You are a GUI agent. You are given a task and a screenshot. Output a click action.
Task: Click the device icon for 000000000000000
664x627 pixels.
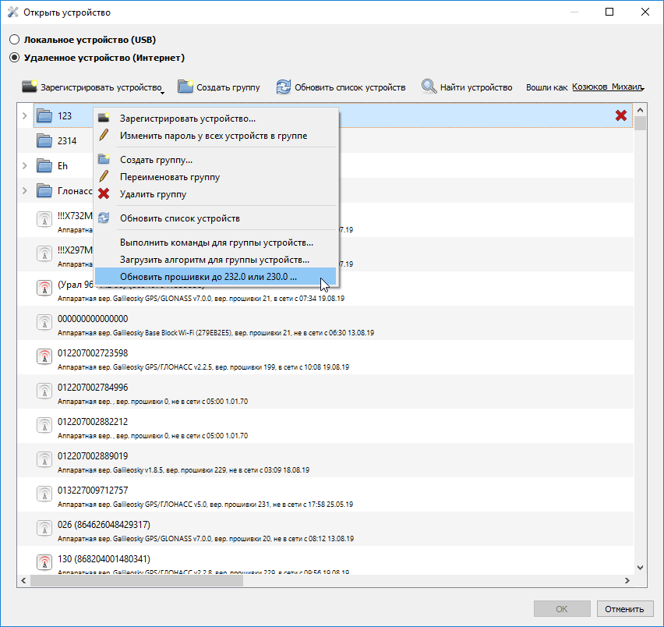(45, 324)
